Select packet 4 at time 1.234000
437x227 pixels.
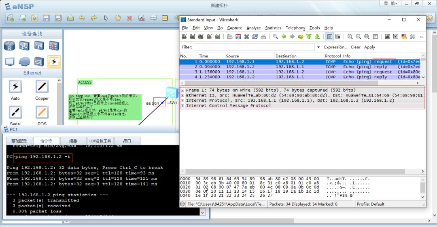point(300,77)
